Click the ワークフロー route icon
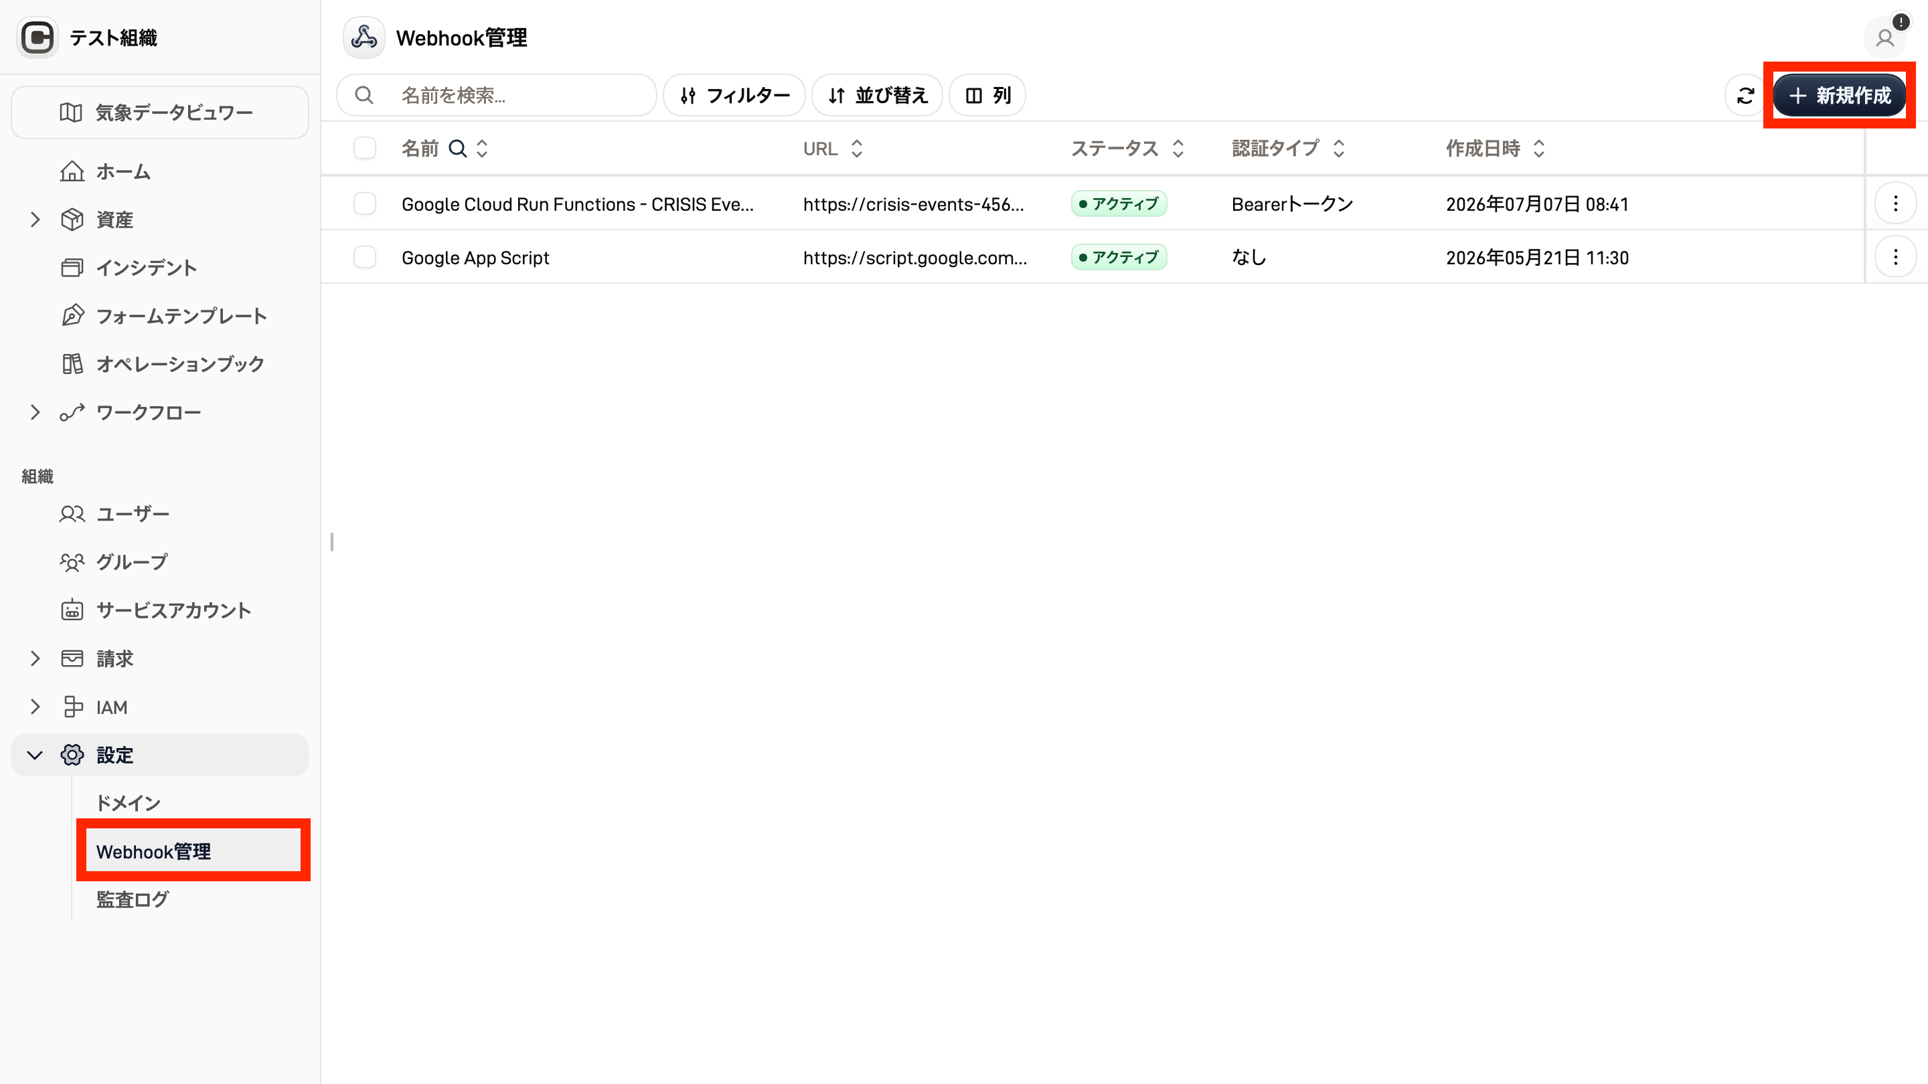The image size is (1928, 1084). [x=72, y=412]
